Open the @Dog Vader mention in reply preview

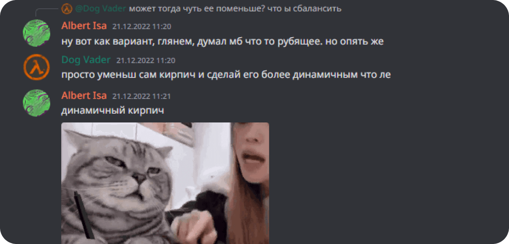(x=100, y=8)
